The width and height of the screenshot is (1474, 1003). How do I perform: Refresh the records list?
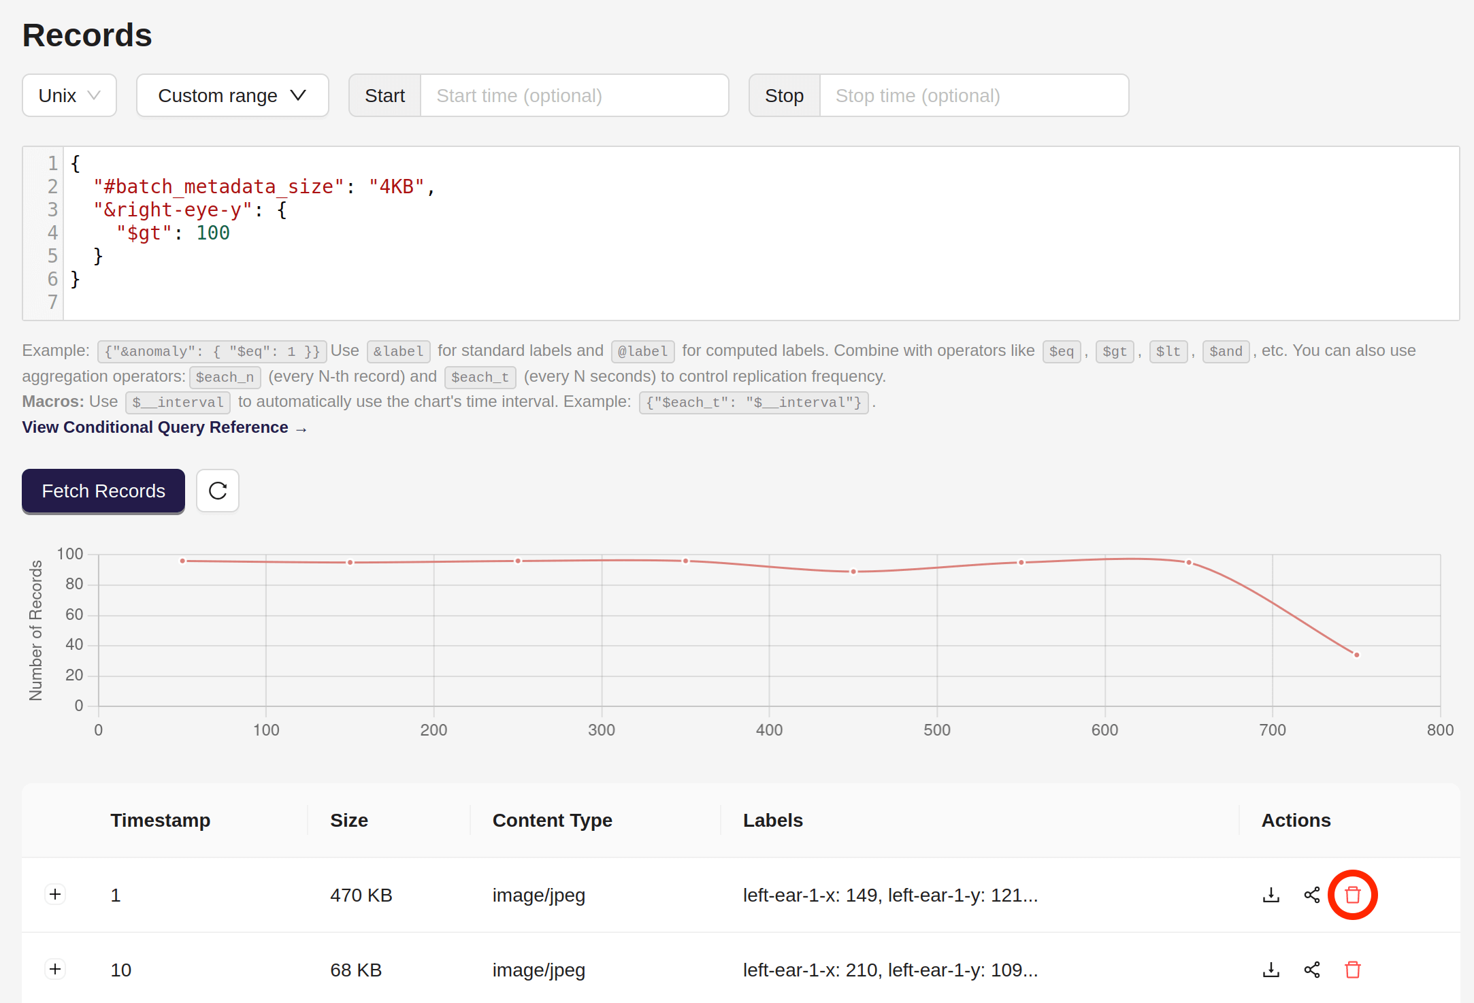217,491
